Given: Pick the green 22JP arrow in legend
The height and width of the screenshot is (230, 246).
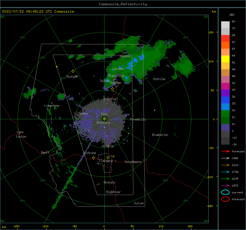Looking at the screenshot, I should pyautogui.click(x=225, y=179).
